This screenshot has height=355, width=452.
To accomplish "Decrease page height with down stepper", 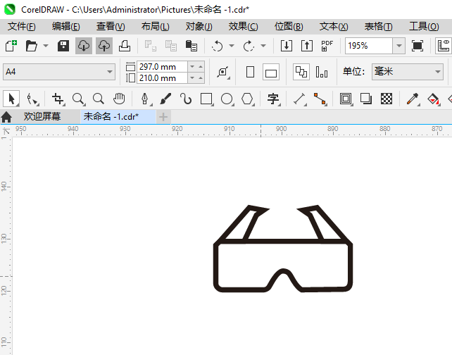I will (192, 78).
